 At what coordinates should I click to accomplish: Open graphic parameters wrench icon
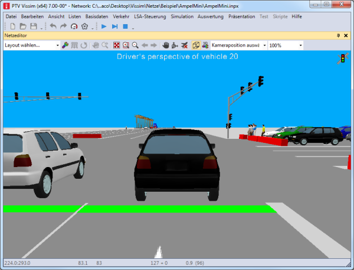click(x=65, y=45)
